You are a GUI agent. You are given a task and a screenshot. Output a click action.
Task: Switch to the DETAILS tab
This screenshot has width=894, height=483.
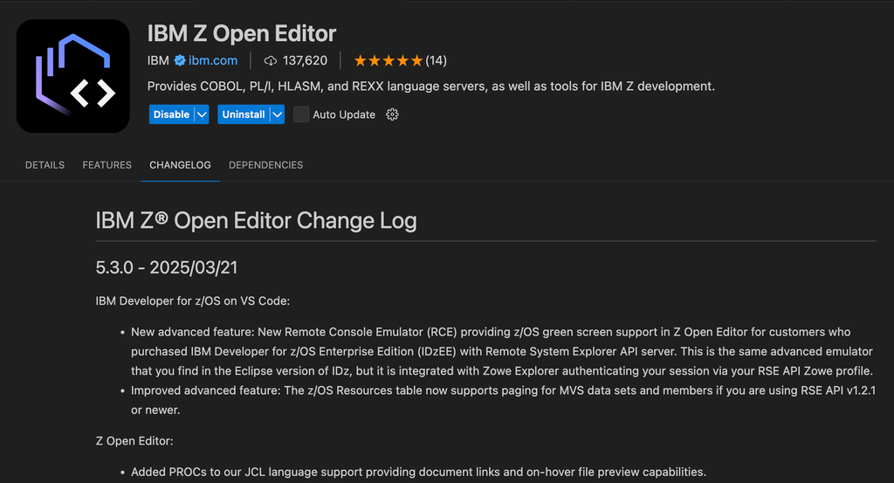tap(45, 165)
